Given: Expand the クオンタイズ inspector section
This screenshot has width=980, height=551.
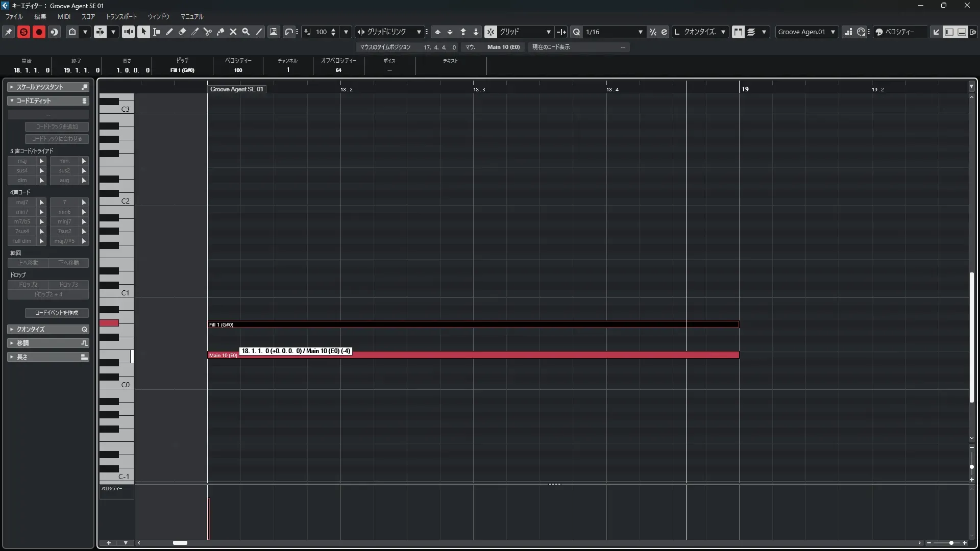Looking at the screenshot, I should tap(31, 330).
